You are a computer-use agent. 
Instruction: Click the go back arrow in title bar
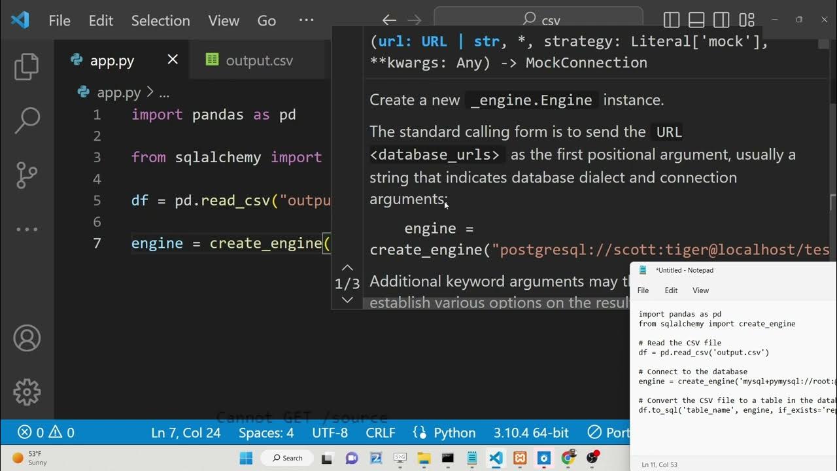pyautogui.click(x=389, y=20)
